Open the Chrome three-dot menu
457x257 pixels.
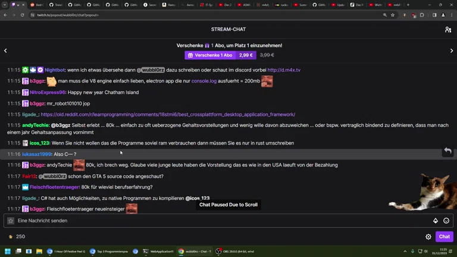[452, 15]
